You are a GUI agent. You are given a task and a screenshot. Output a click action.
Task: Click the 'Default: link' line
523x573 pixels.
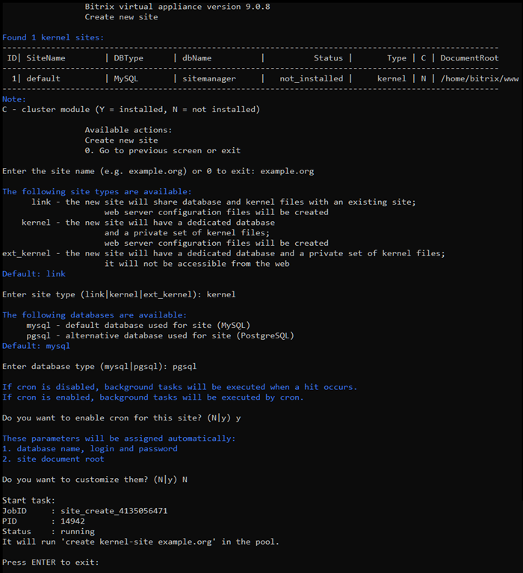(34, 274)
